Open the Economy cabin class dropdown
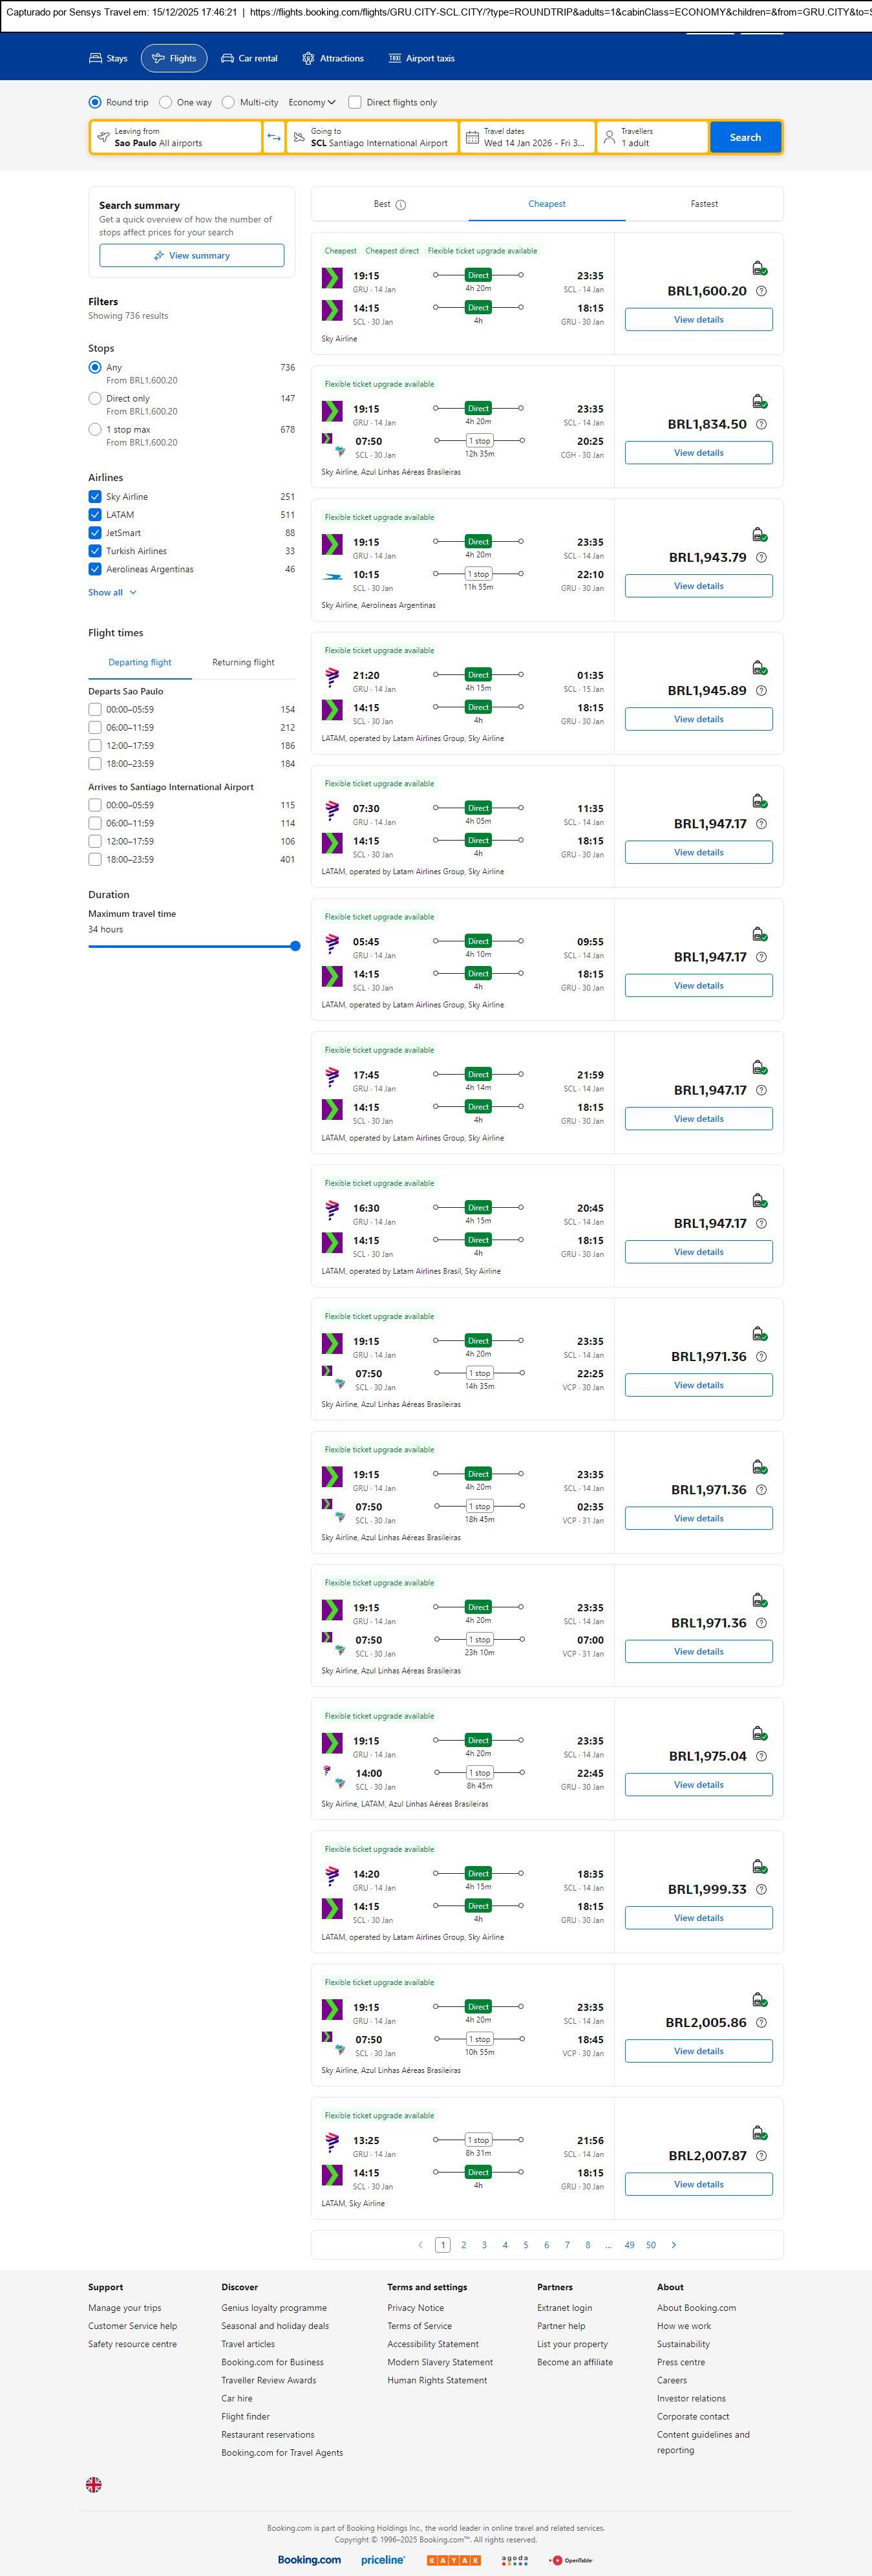 click(x=311, y=102)
